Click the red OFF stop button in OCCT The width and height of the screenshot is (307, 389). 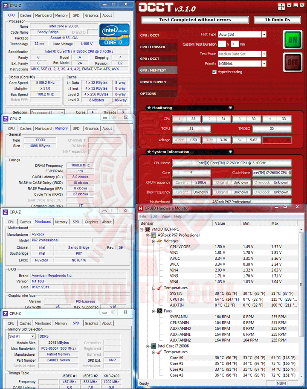[x=293, y=62]
